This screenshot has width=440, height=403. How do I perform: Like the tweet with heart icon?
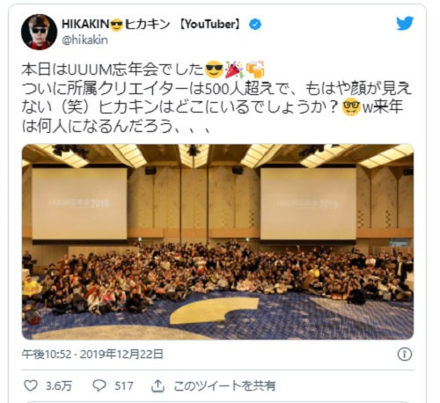tap(31, 385)
